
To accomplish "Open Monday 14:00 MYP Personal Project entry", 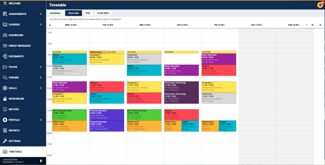I will [69, 115].
